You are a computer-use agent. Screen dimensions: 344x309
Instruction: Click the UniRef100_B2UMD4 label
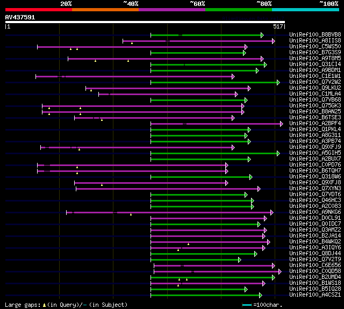315,277
